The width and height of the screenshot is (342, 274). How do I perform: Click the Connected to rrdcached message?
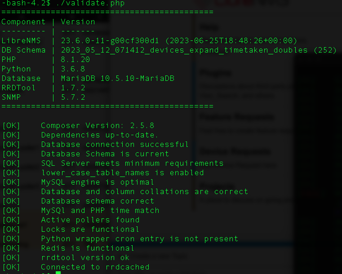[95, 267]
